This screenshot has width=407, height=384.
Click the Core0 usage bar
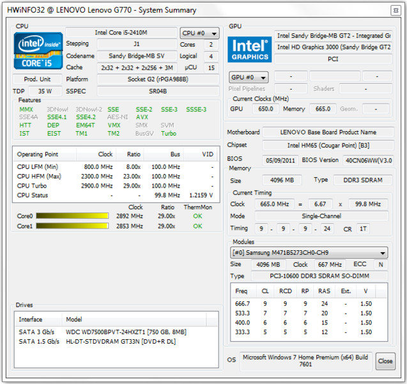tap(72, 216)
